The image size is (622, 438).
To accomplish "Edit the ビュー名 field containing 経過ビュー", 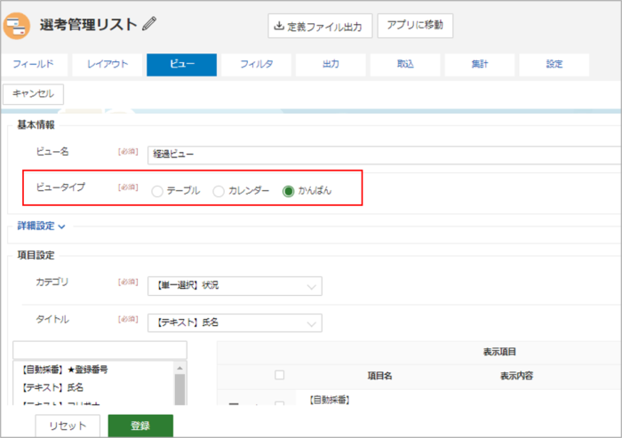I will (x=384, y=155).
